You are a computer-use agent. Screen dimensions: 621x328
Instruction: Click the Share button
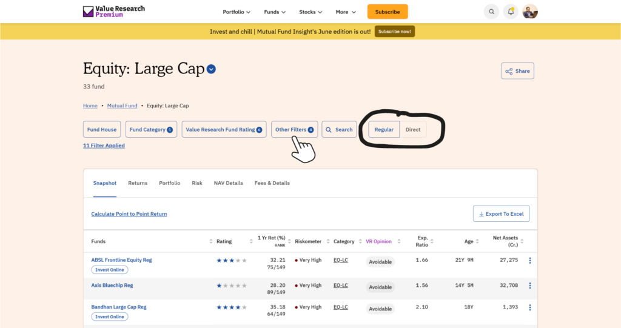tap(517, 71)
